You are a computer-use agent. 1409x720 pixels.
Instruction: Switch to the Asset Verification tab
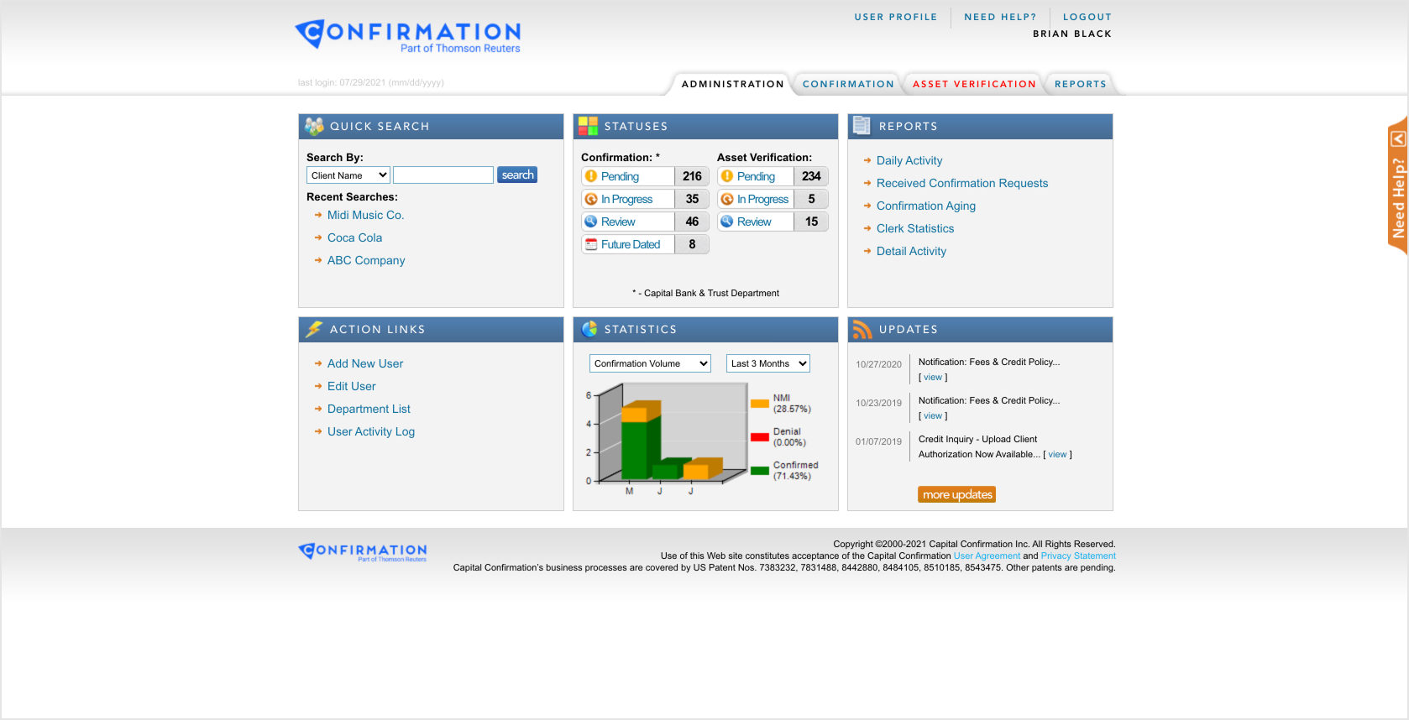point(974,84)
